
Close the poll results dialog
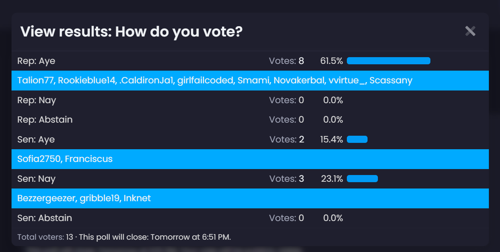(x=470, y=31)
